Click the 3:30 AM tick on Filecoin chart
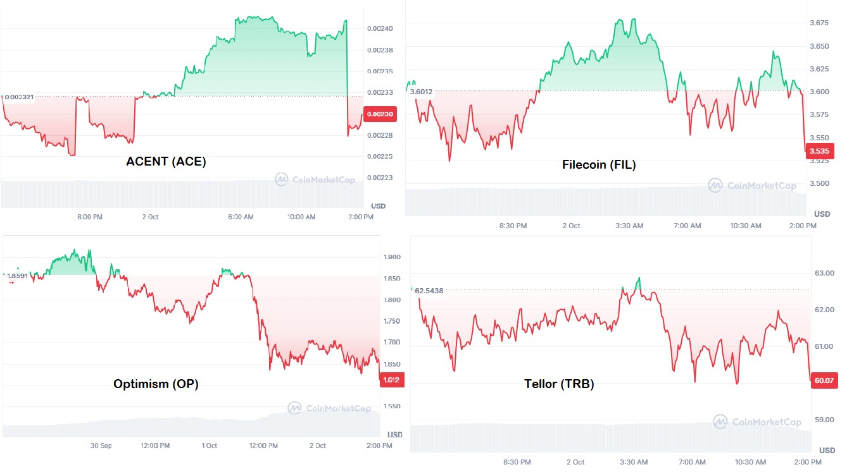Screen dimensions: 854x474 tap(629, 226)
